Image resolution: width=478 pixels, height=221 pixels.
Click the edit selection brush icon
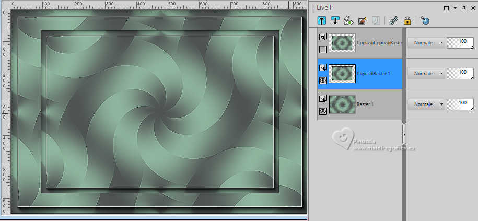362,20
